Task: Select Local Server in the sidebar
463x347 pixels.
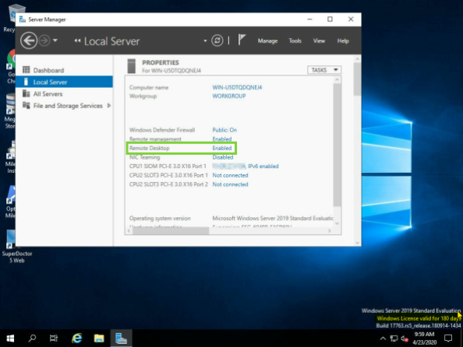Action: pyautogui.click(x=65, y=82)
